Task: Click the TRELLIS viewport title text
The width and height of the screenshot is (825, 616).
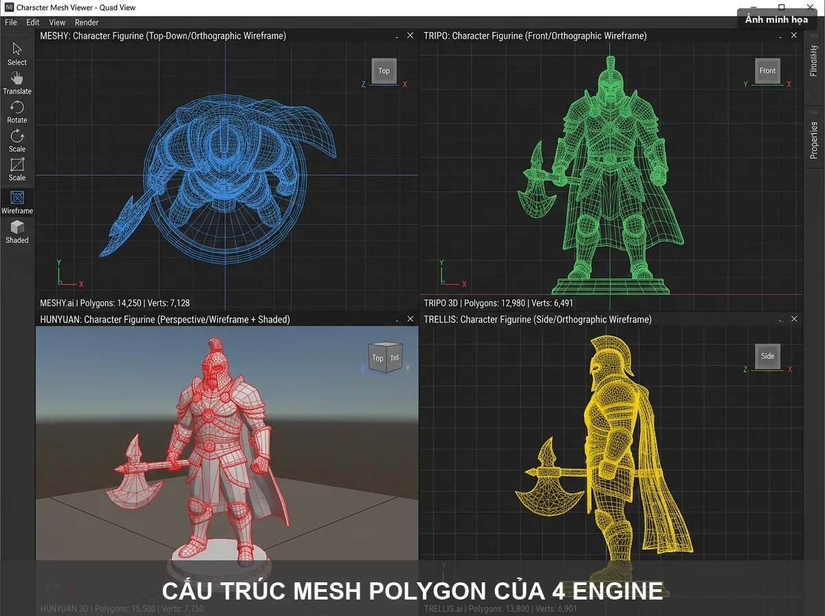Action: tap(538, 320)
